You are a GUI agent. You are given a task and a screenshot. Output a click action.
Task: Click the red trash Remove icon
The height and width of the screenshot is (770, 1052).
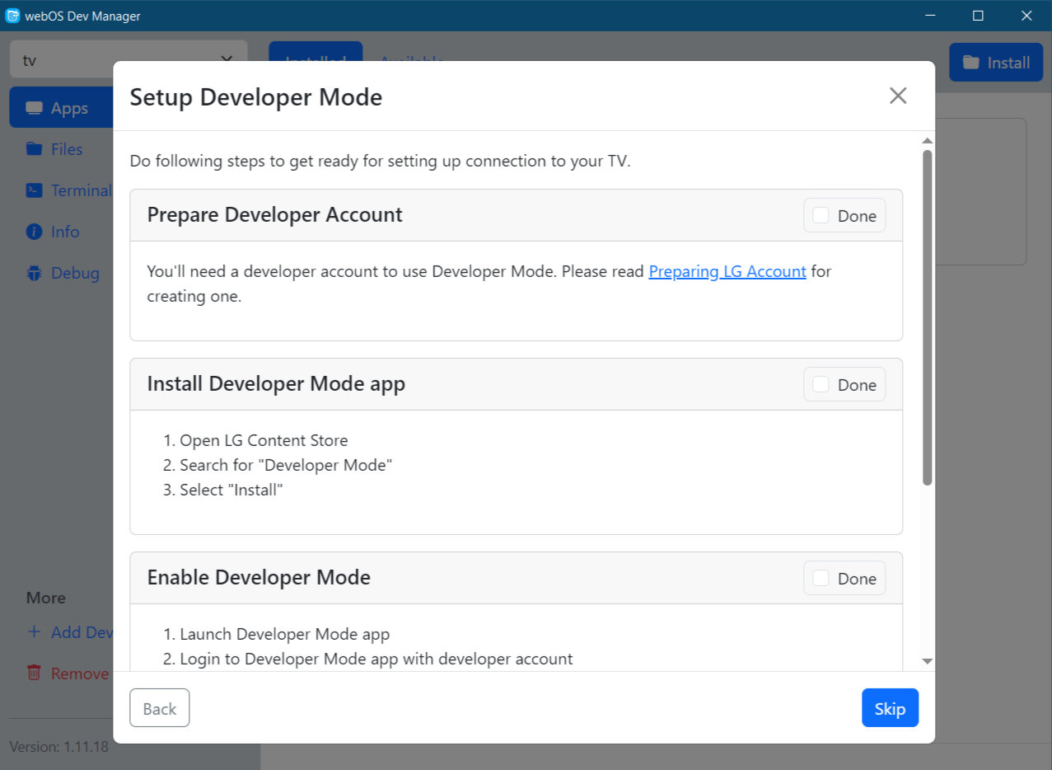click(34, 673)
